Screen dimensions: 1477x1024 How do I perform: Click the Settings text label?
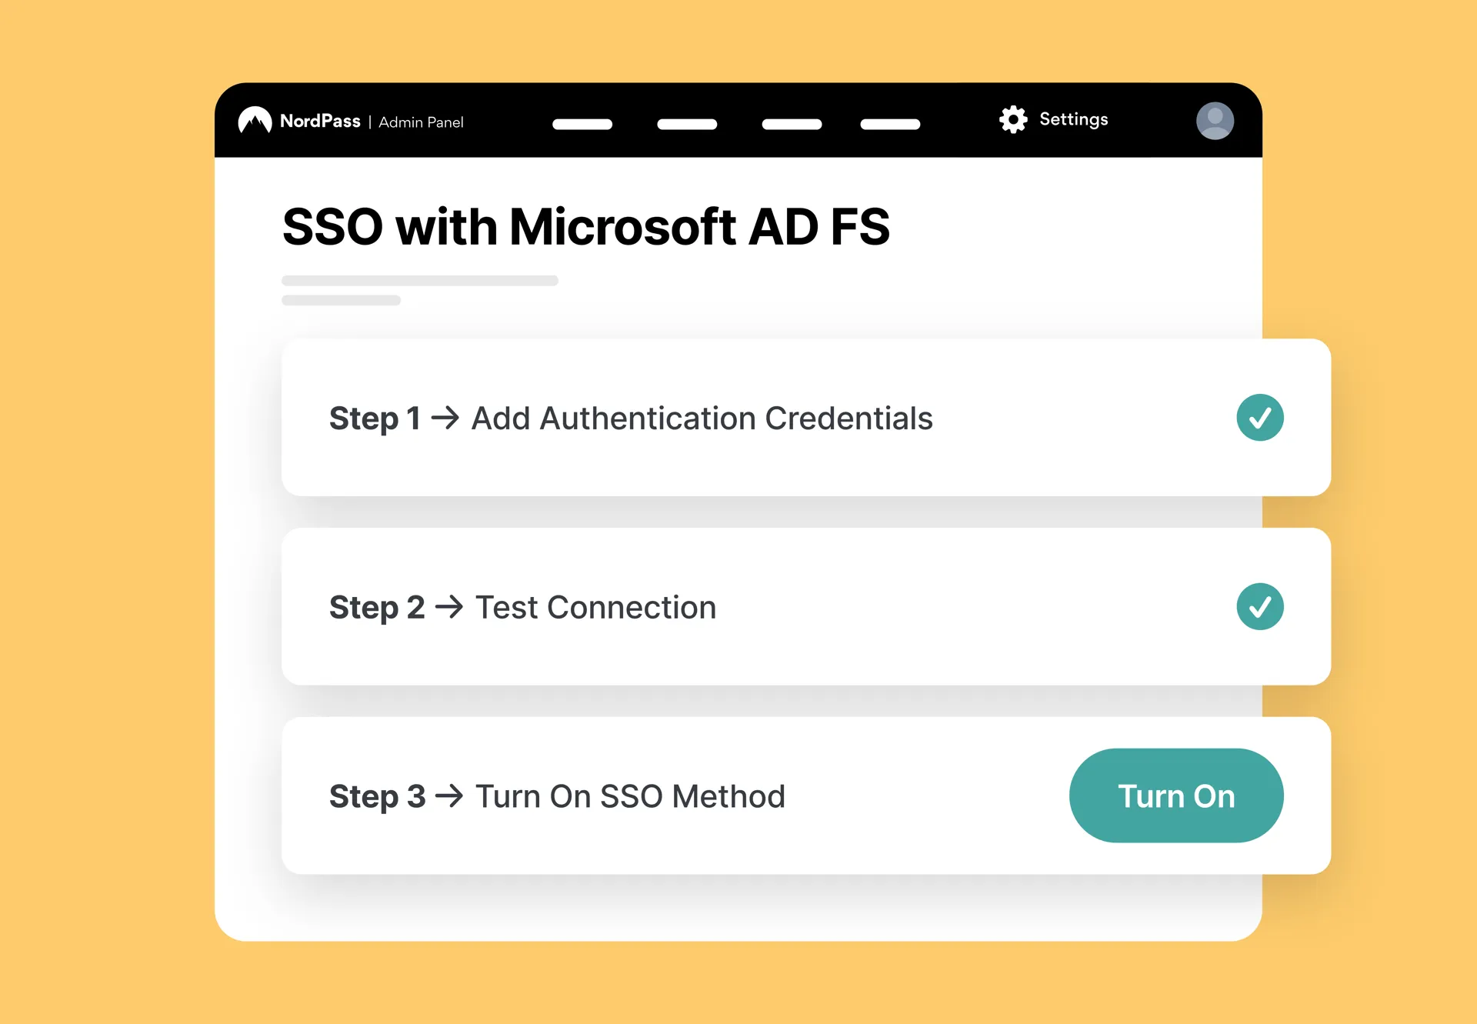1073,119
